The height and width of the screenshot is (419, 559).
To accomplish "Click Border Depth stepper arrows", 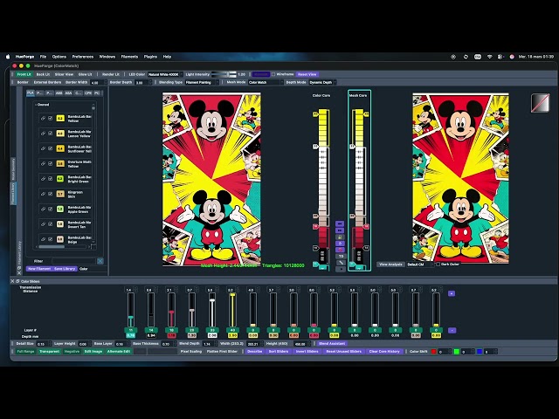I will 150,82.
